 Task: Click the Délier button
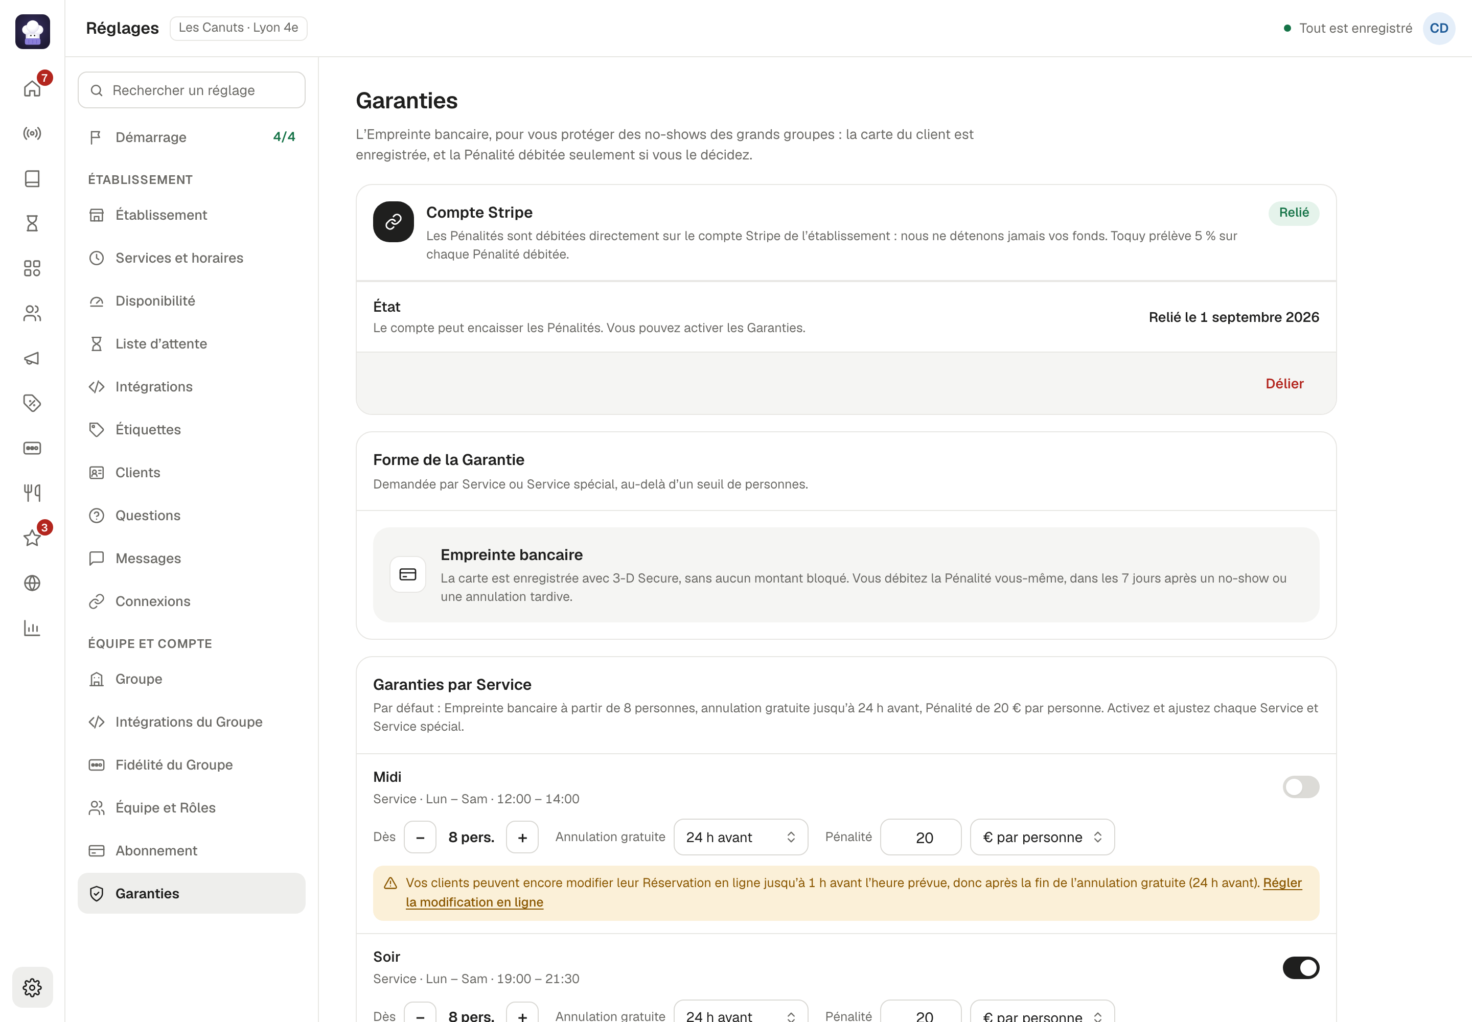(x=1284, y=384)
